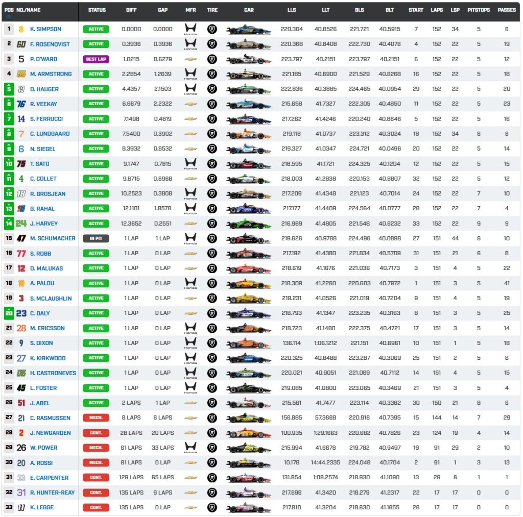Click green position 14 badge for J. Harvey
Image resolution: width=523 pixels, height=517 pixels.
(9, 224)
